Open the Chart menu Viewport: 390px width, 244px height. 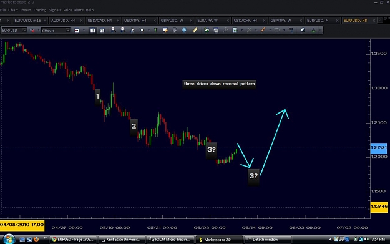13,10
